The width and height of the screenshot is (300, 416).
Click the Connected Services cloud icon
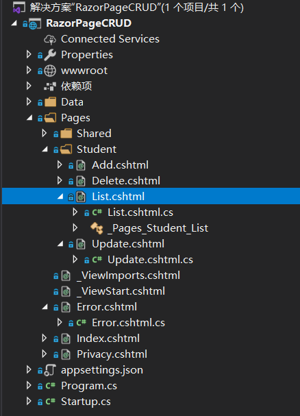pyautogui.click(x=50, y=40)
